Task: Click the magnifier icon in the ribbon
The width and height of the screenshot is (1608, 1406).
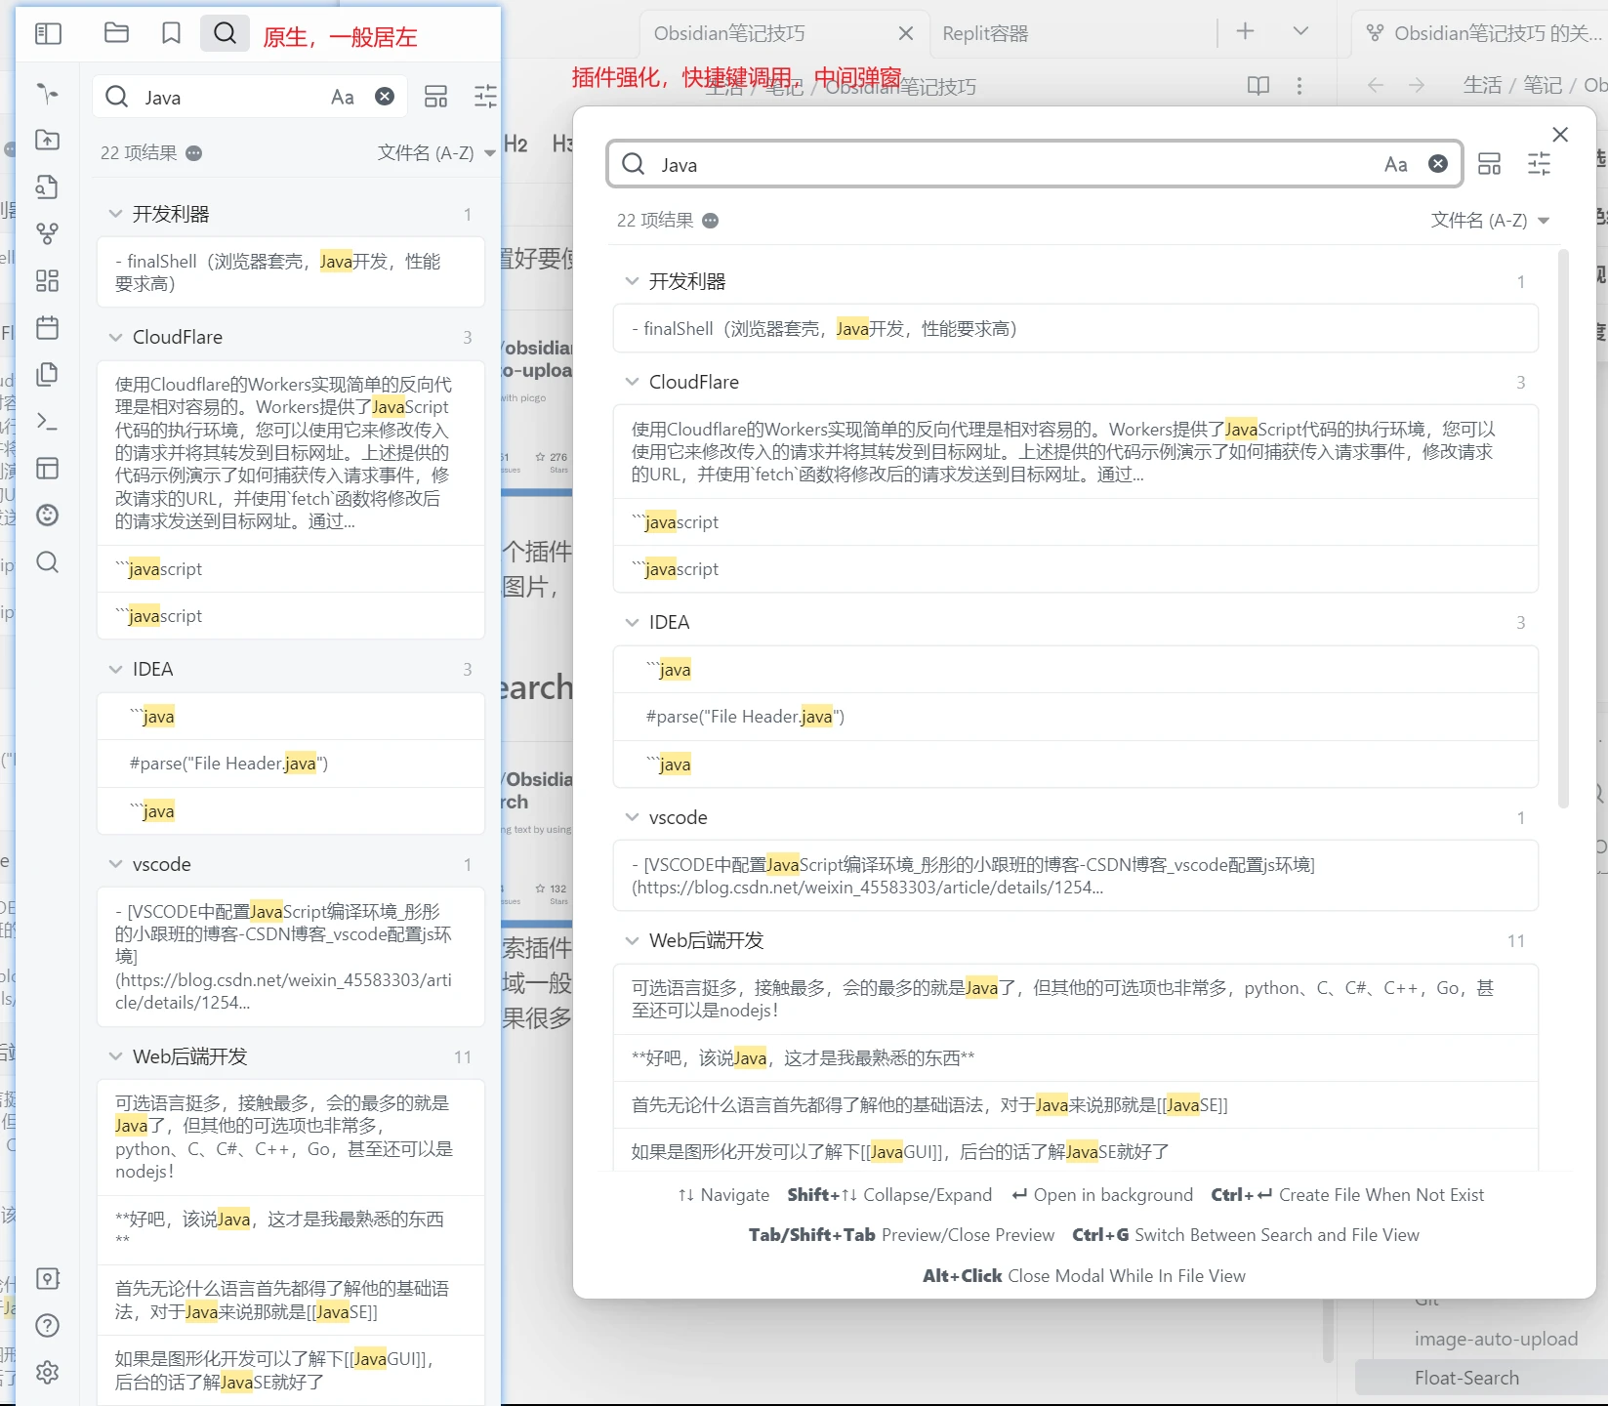Action: tap(47, 561)
